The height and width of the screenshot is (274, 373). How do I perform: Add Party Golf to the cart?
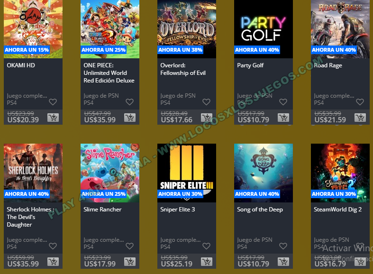(x=283, y=118)
